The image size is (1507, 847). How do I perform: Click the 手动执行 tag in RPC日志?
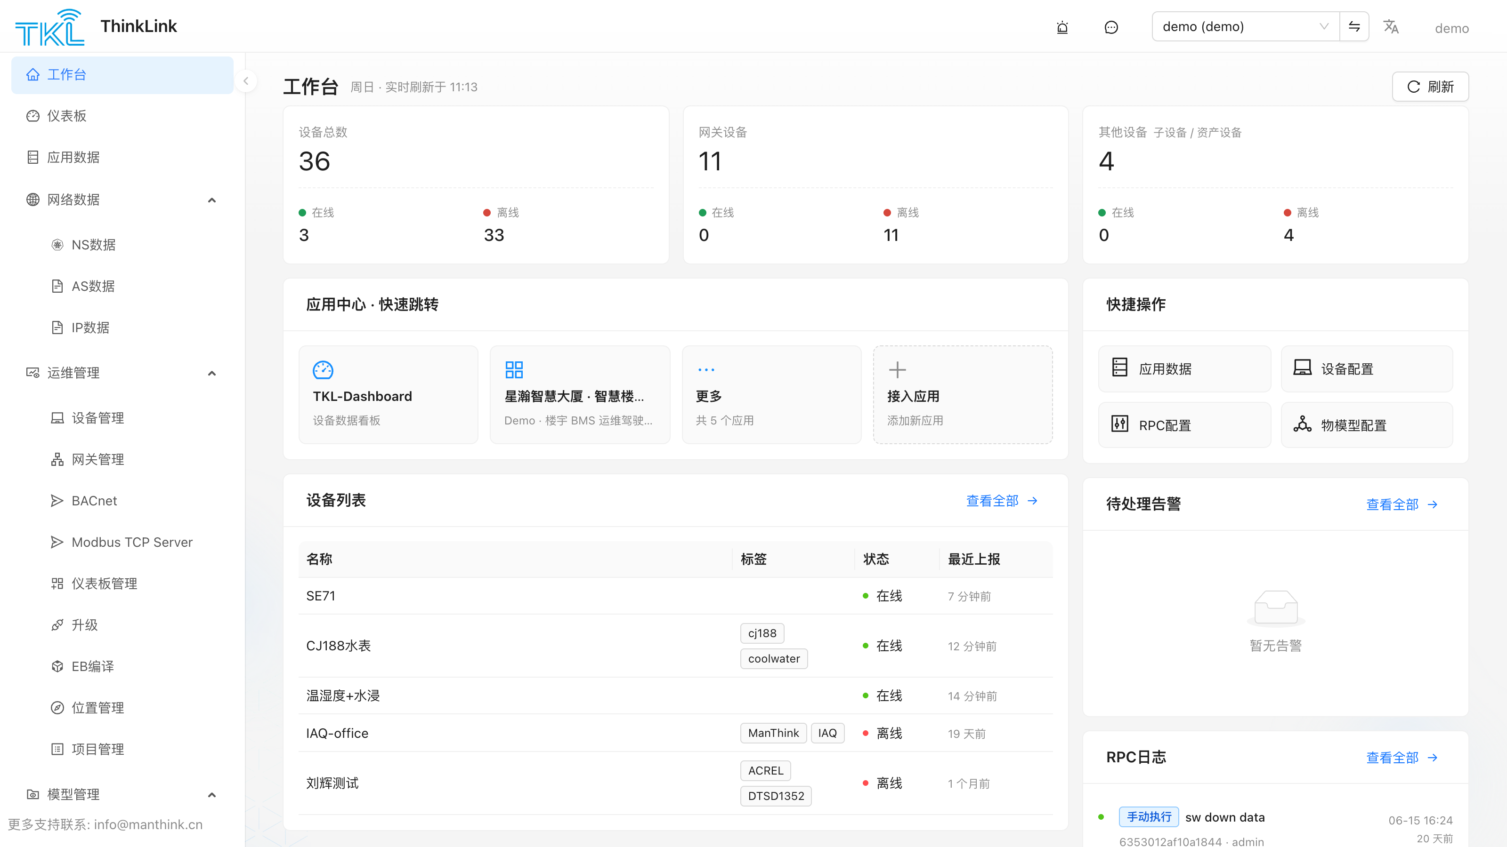(x=1149, y=816)
